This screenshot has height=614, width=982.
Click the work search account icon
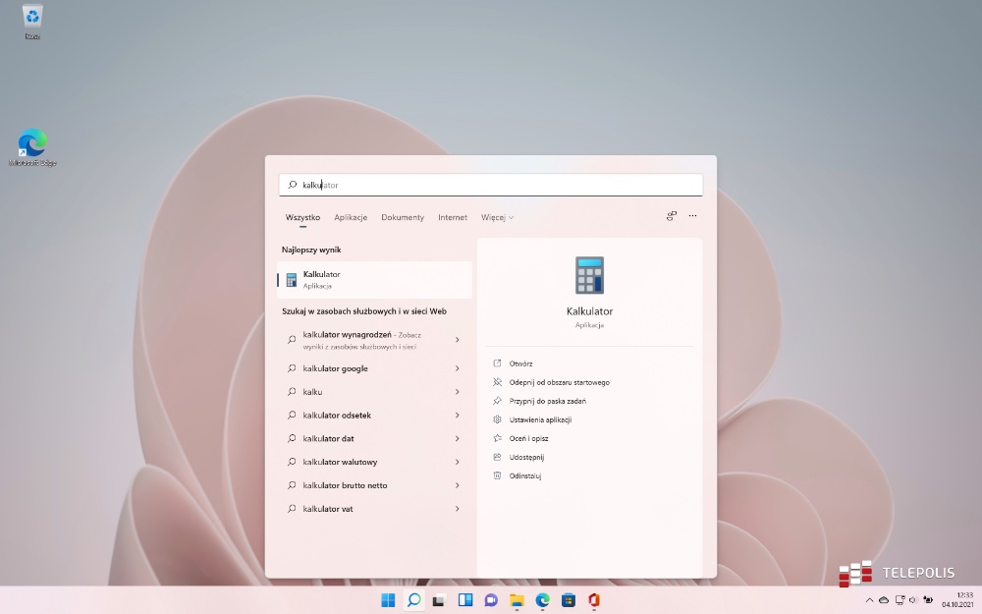point(672,216)
